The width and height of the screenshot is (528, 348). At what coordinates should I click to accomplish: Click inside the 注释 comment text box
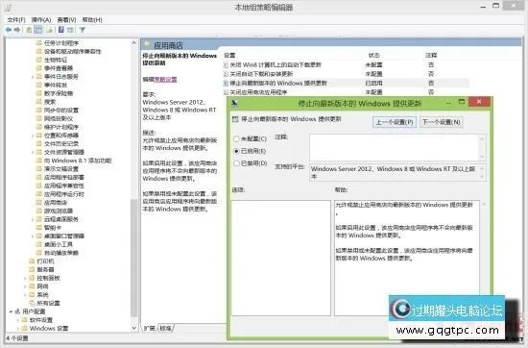click(394, 147)
